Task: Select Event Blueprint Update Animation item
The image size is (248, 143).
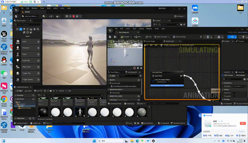Action: 125,86
